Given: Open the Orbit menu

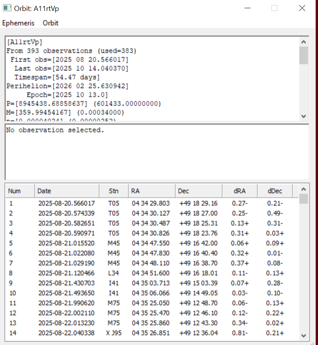Looking at the screenshot, I should [x=50, y=23].
